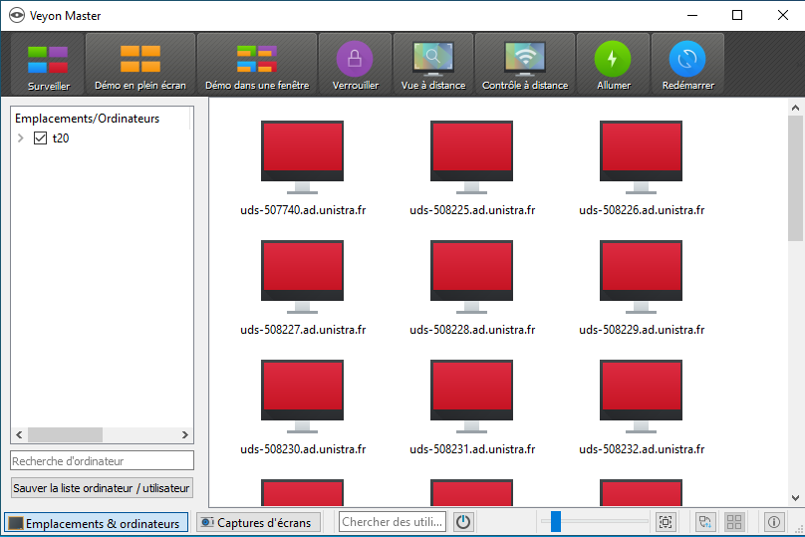Start Démo dans une fenêtre
Image resolution: width=805 pixels, height=537 pixels.
click(x=257, y=66)
